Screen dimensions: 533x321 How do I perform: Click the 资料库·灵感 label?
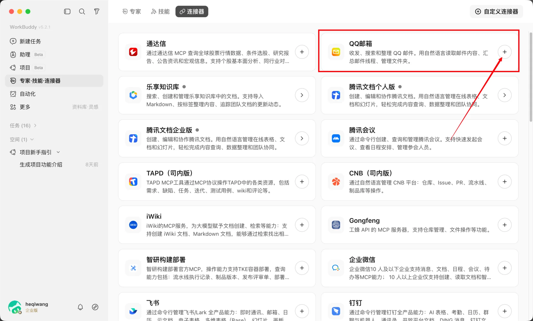point(85,107)
